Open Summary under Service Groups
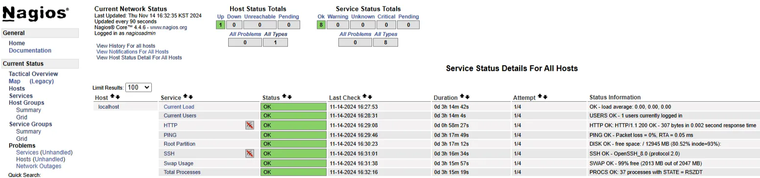The image size is (760, 178). (28, 132)
